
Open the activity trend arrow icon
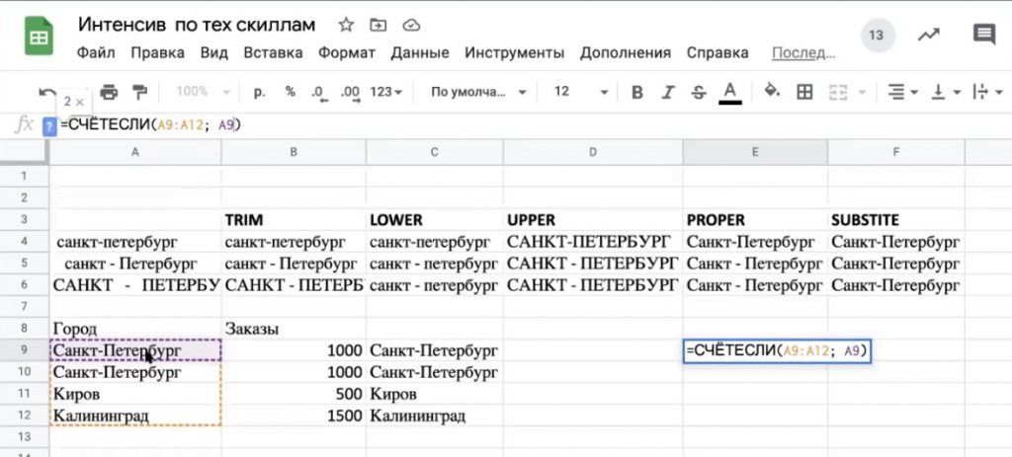coord(929,35)
